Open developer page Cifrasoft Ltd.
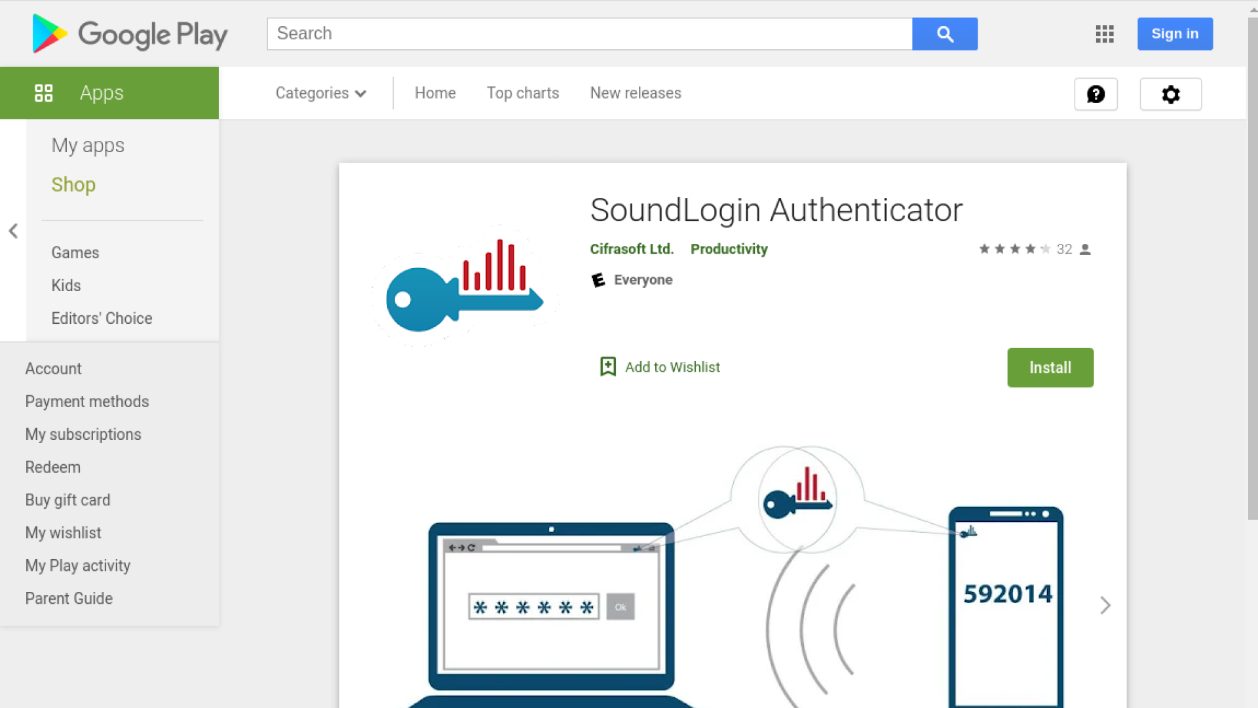 point(631,249)
